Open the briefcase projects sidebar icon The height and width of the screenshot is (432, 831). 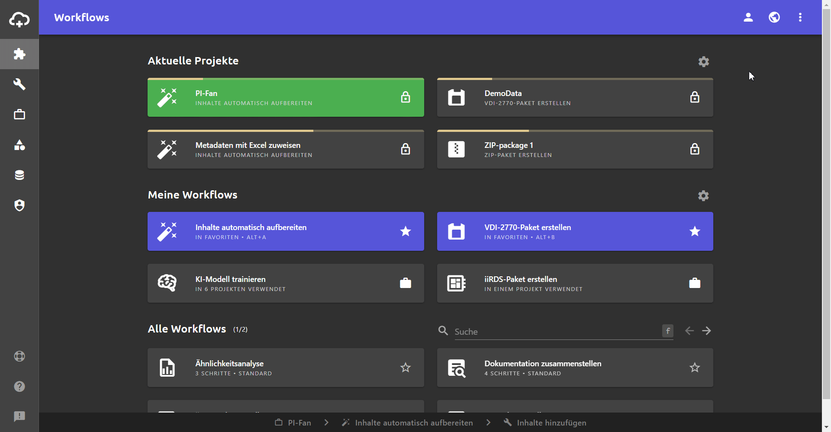pyautogui.click(x=19, y=115)
